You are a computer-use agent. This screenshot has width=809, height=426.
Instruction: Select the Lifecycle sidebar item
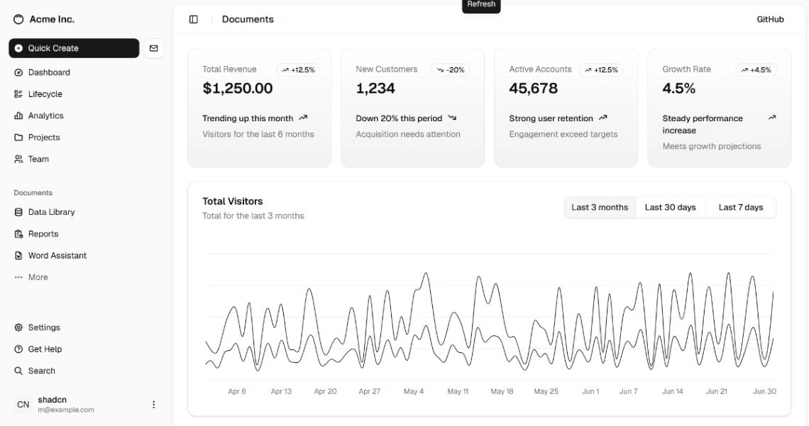coord(46,94)
